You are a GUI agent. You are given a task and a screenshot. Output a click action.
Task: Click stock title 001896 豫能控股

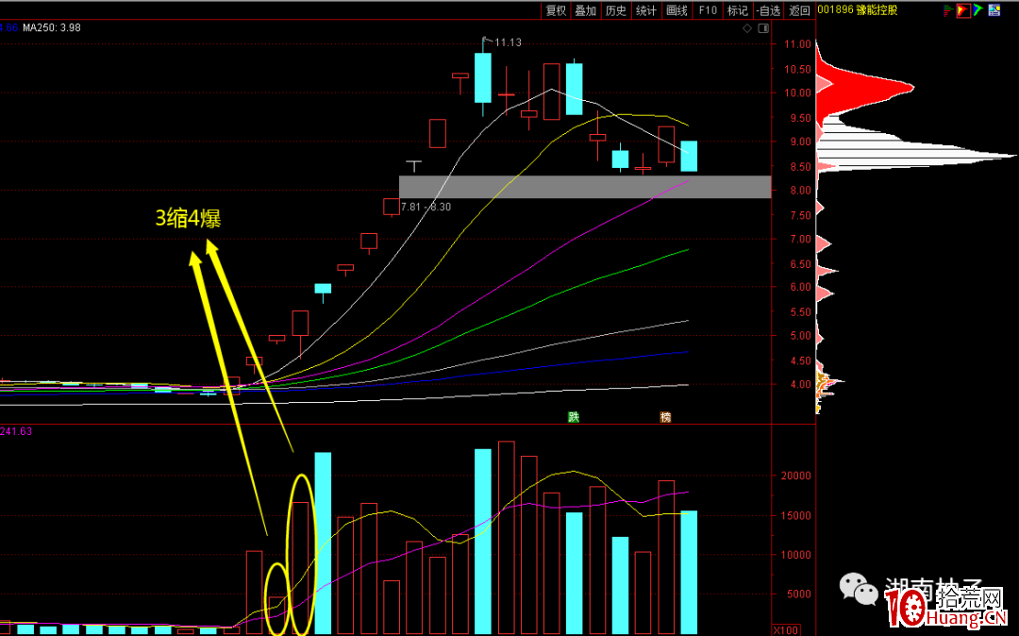point(858,10)
